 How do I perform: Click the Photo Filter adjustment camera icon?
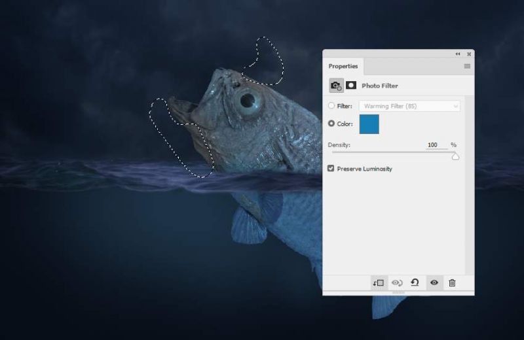(x=336, y=86)
